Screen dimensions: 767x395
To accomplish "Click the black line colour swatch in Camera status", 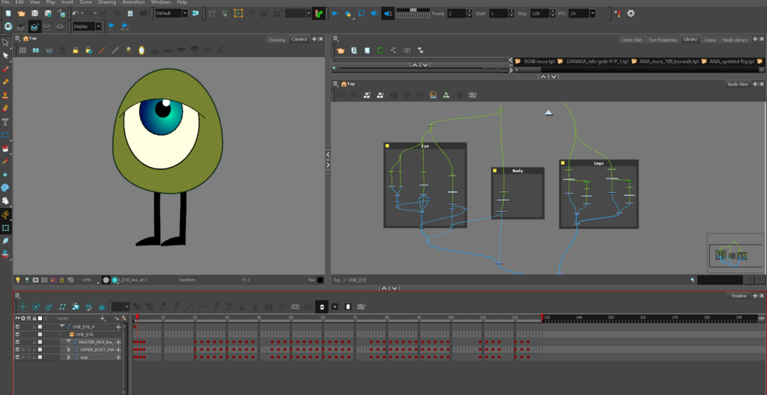I will [x=320, y=280].
